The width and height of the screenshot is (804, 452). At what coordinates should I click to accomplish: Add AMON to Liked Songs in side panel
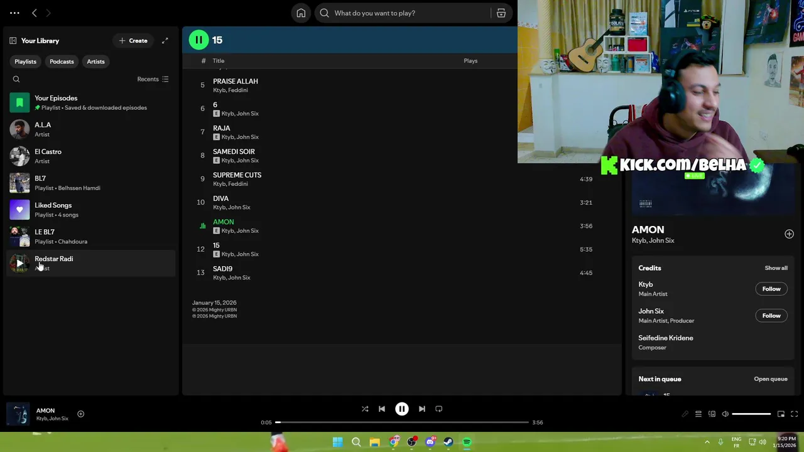(789, 234)
